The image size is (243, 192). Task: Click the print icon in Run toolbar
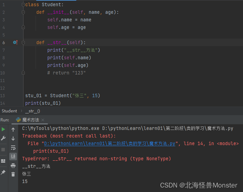tap(13, 165)
